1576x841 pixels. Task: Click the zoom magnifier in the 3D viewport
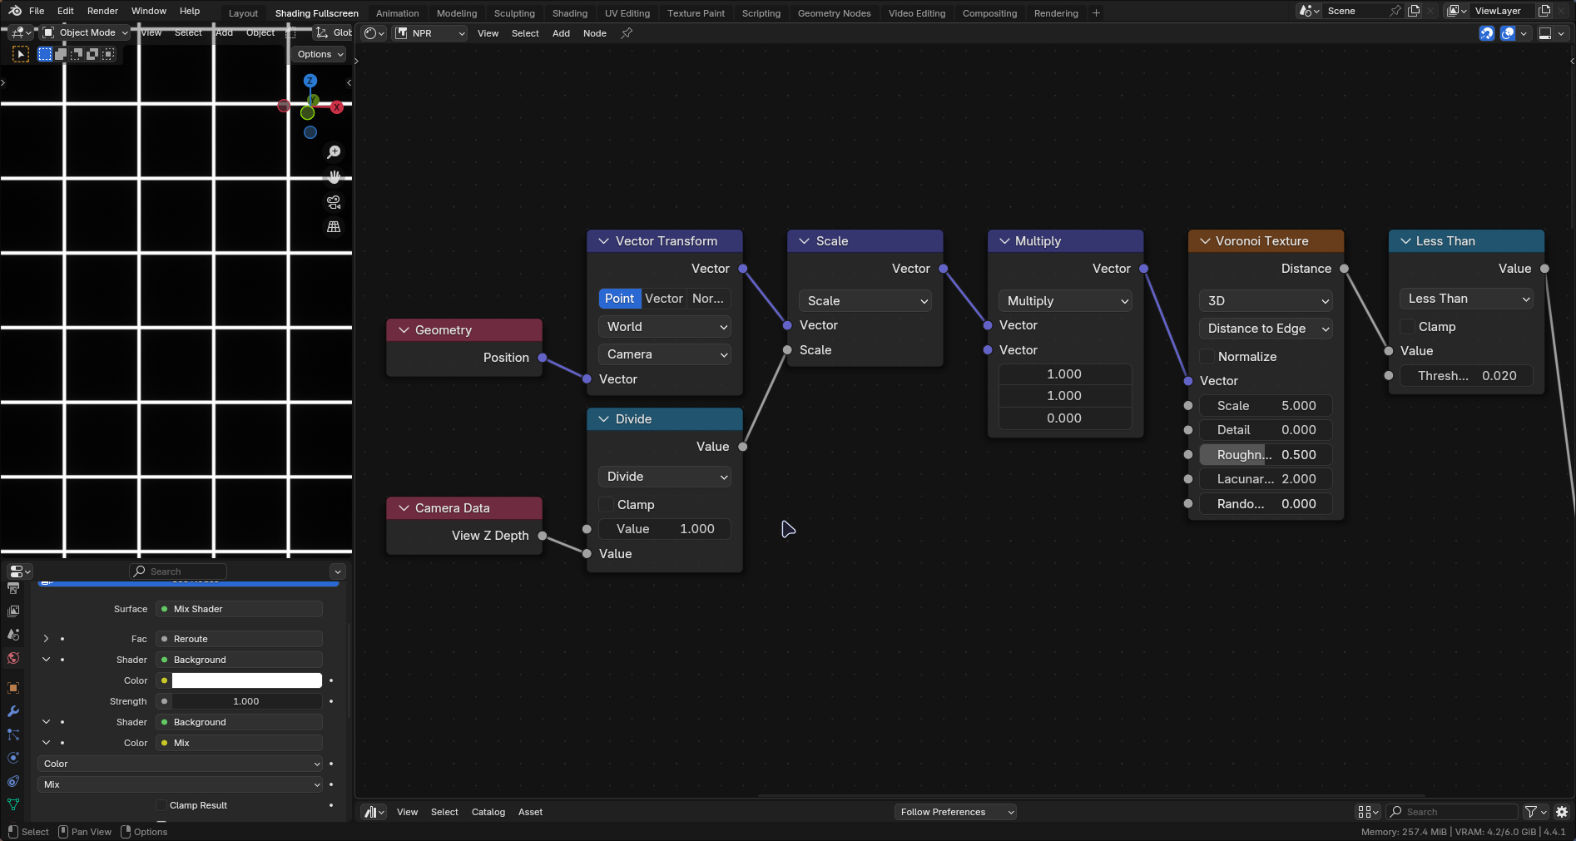coord(334,152)
